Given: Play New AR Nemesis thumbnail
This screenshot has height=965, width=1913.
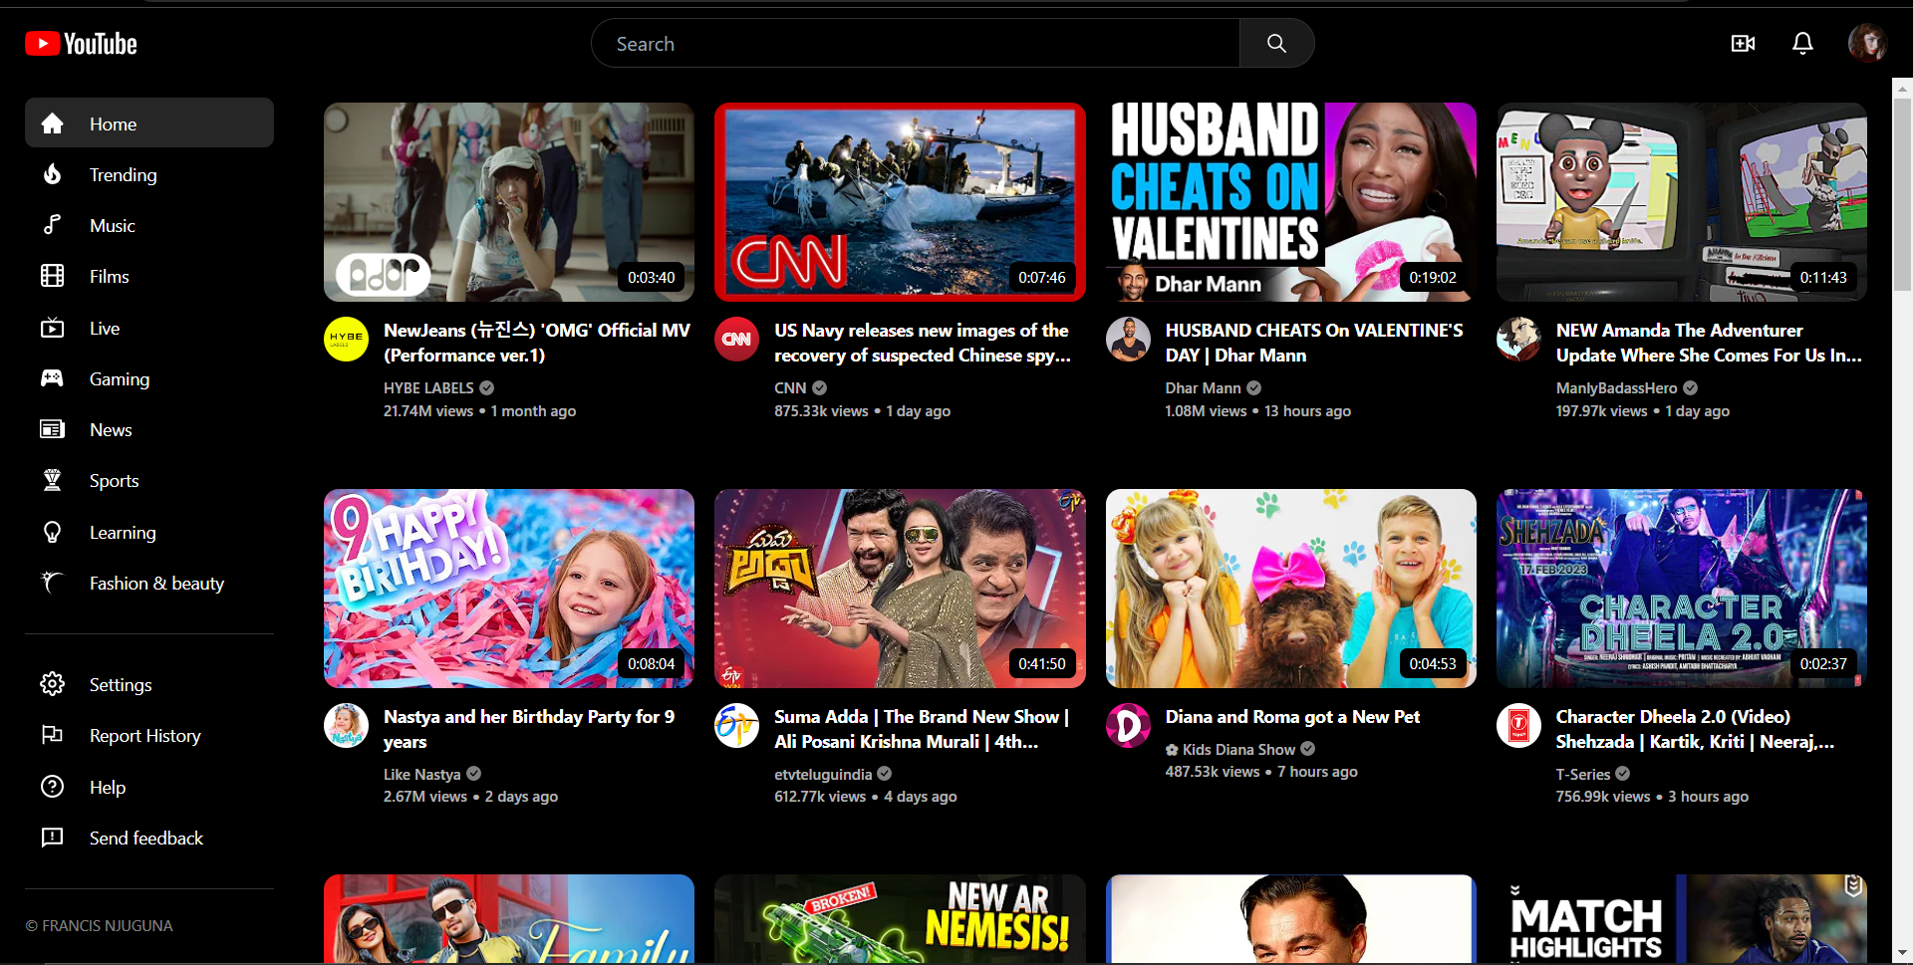Looking at the screenshot, I should click(900, 919).
